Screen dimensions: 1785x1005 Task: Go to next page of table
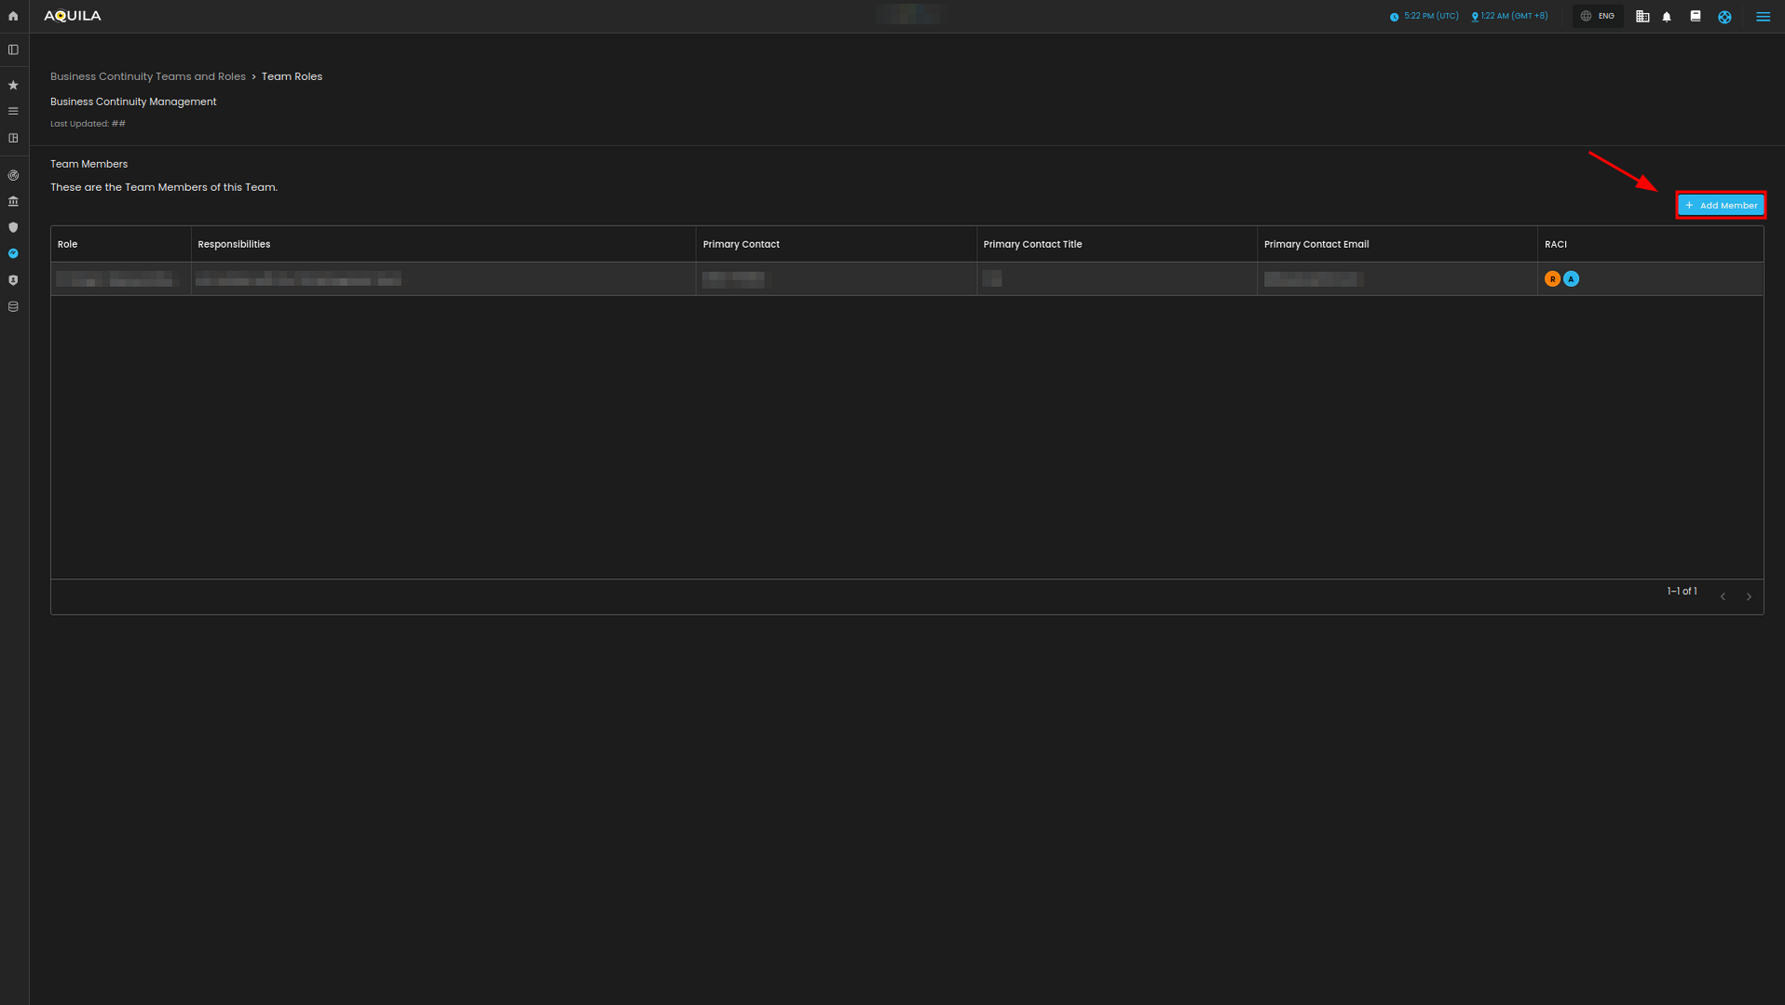click(x=1749, y=597)
